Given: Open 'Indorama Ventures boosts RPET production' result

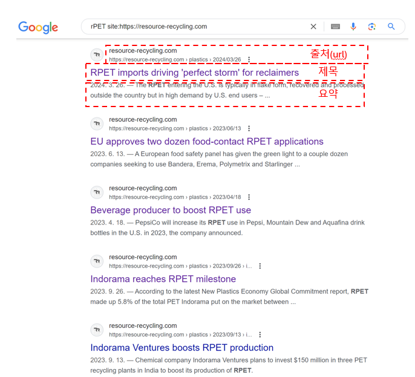Looking at the screenshot, I should [182, 347].
